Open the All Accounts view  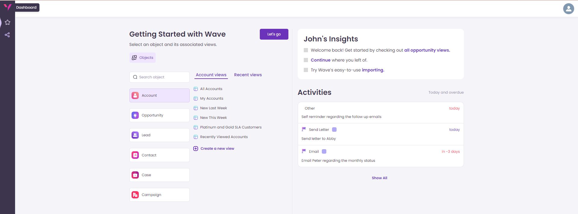[x=211, y=89]
